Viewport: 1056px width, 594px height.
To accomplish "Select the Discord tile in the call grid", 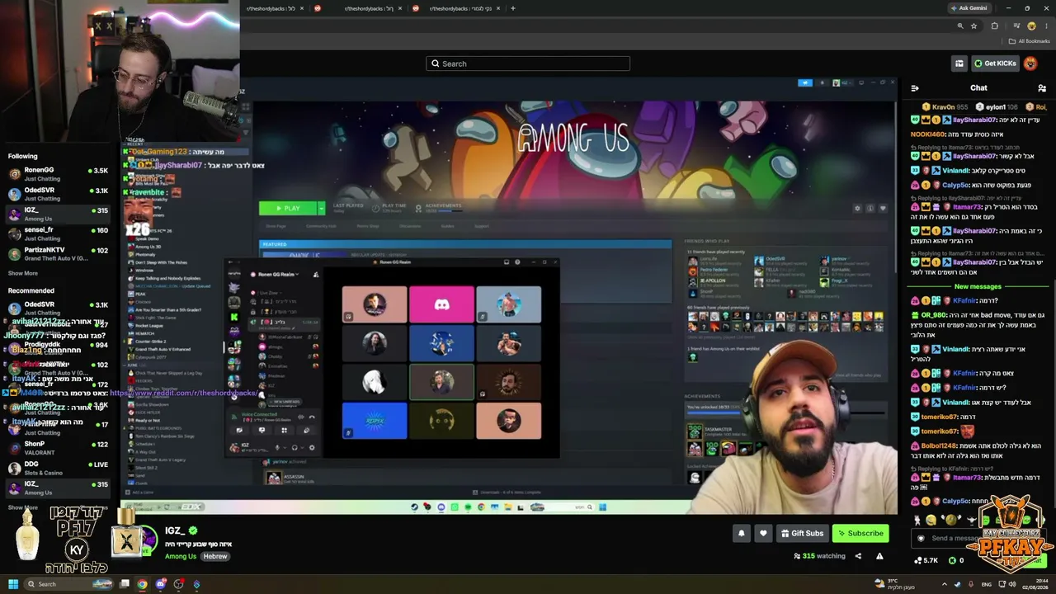I will pos(441,304).
